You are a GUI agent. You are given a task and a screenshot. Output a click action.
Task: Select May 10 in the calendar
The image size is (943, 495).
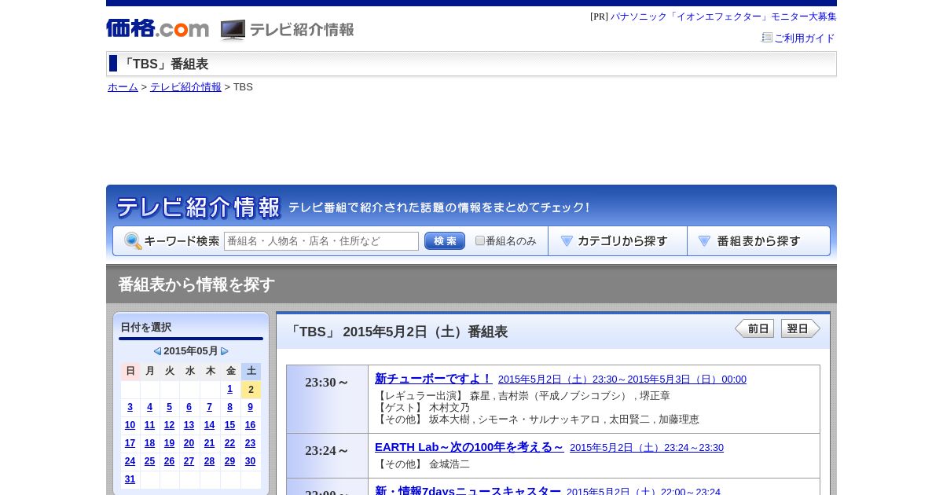(130, 425)
